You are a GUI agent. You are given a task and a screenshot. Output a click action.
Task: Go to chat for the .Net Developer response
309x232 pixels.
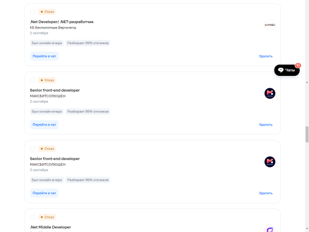pyautogui.click(x=44, y=56)
